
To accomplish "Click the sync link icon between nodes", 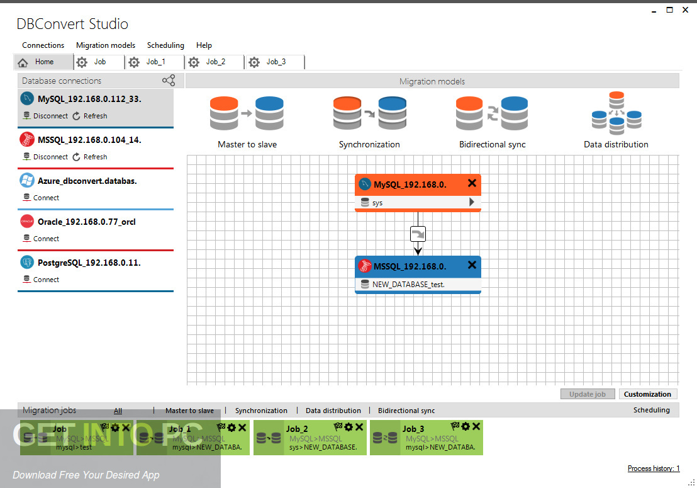I will [418, 234].
